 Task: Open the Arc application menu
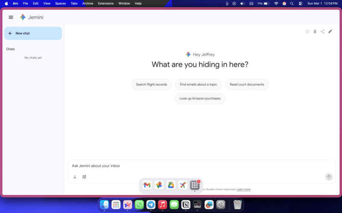pos(15,3)
